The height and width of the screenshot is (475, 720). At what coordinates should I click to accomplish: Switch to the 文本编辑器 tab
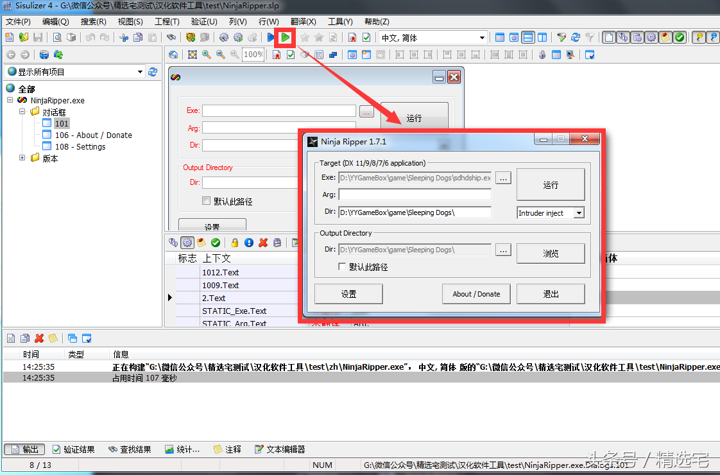click(280, 449)
